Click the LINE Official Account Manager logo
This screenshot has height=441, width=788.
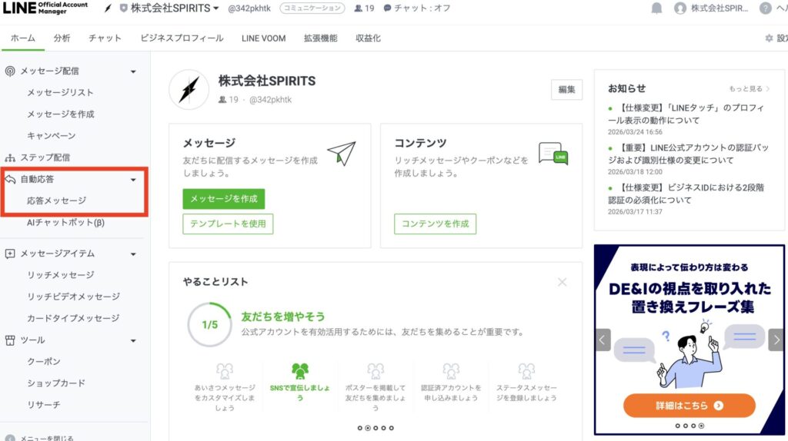[x=45, y=8]
